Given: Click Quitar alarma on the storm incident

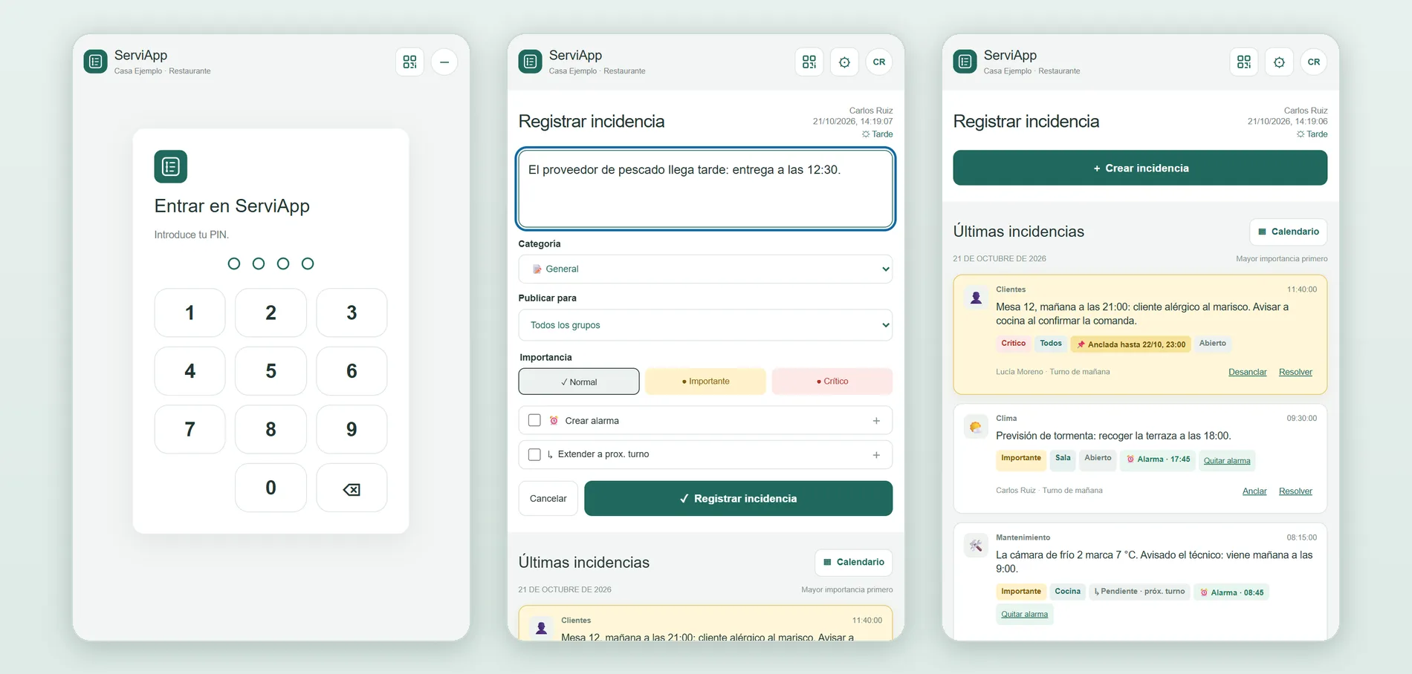Looking at the screenshot, I should (x=1227, y=460).
